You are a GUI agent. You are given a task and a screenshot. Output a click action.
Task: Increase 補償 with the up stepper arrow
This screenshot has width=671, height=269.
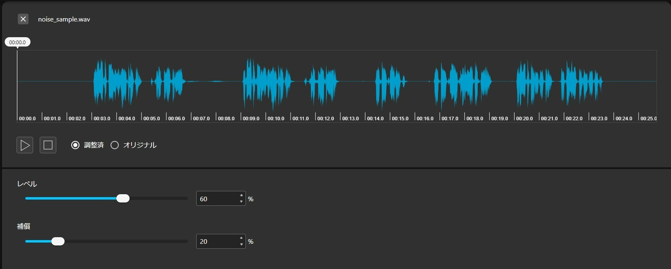point(241,238)
